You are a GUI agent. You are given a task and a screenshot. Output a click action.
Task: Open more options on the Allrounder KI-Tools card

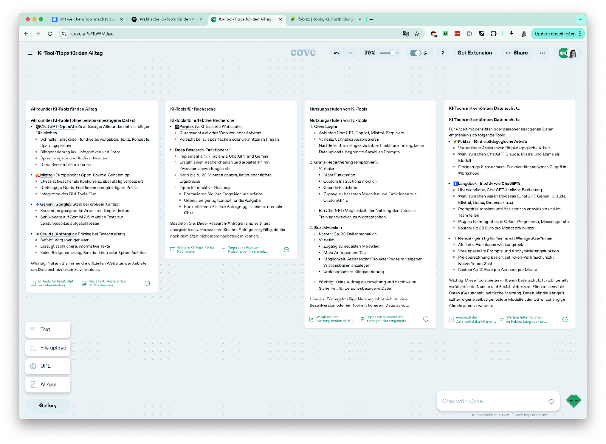coord(147,283)
